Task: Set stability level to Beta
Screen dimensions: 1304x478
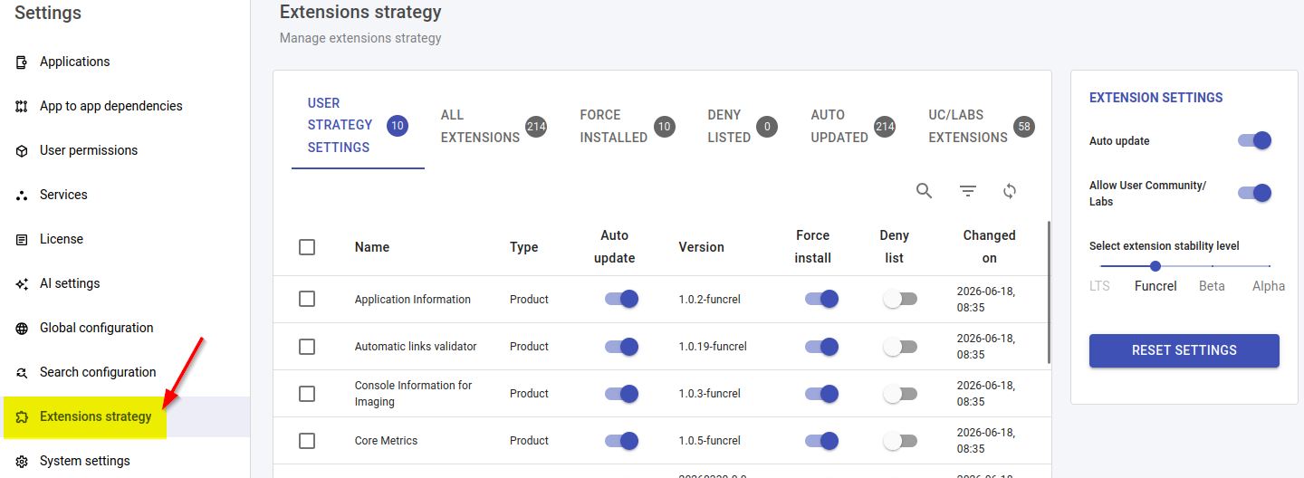Action: point(1212,285)
